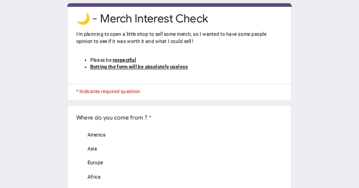
Task: Click the "Botting the form will be absolutely useless" text
Action: (139, 67)
